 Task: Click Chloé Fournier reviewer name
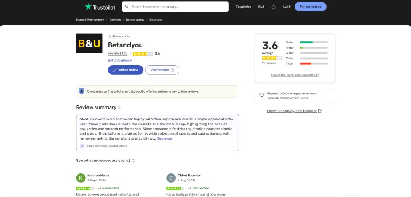(189, 175)
